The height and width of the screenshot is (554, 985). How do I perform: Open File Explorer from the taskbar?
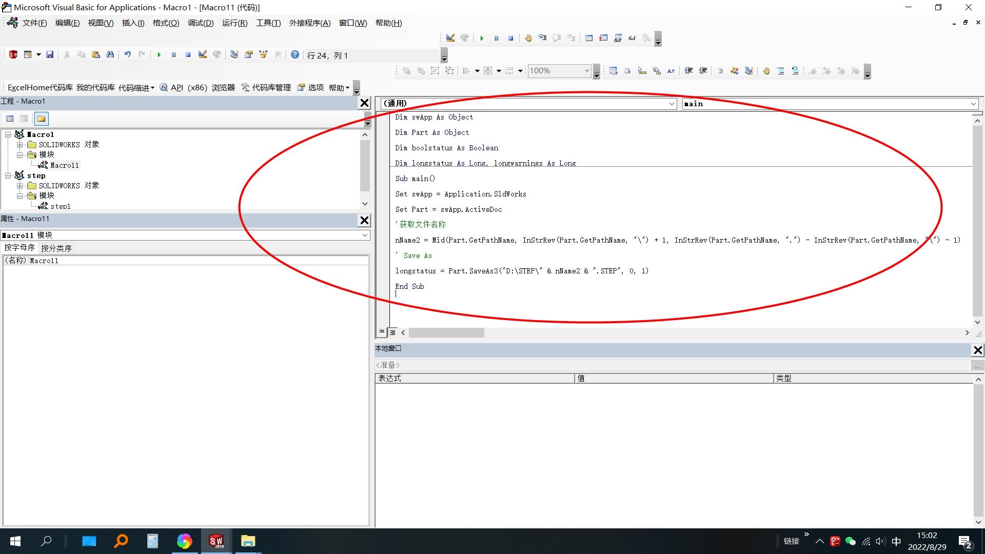point(248,541)
